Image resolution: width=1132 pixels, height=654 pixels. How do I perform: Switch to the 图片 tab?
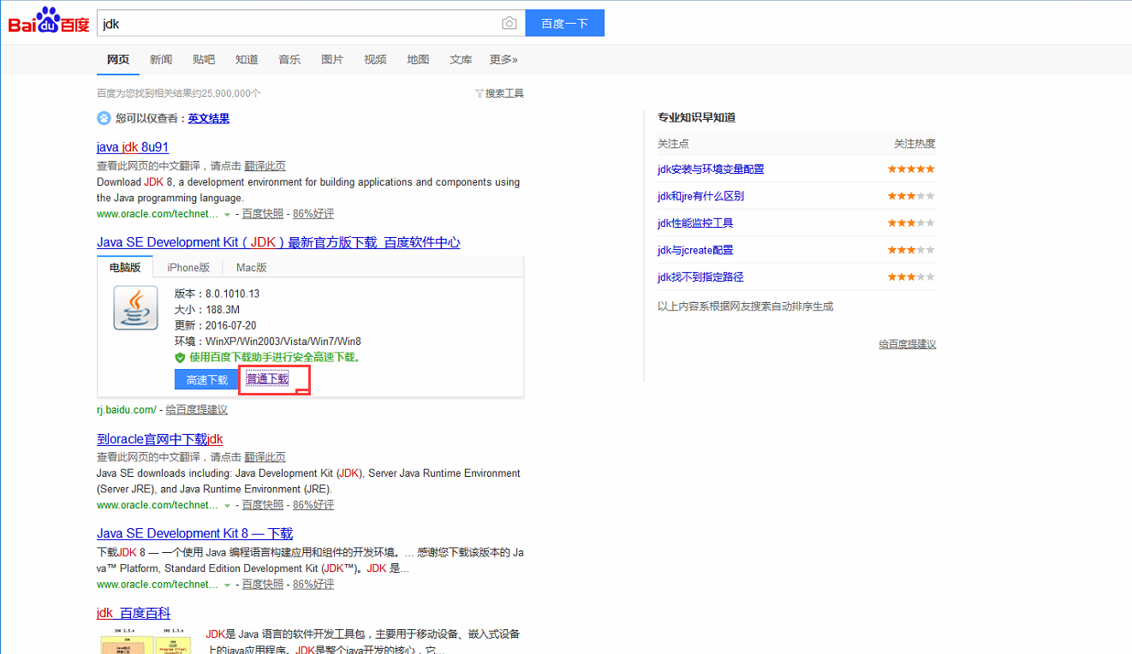332,59
